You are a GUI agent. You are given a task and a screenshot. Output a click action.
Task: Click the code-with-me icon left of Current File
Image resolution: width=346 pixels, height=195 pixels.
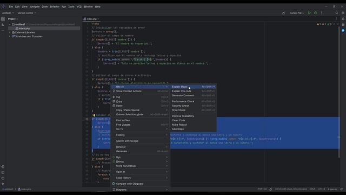pyautogui.click(x=283, y=13)
